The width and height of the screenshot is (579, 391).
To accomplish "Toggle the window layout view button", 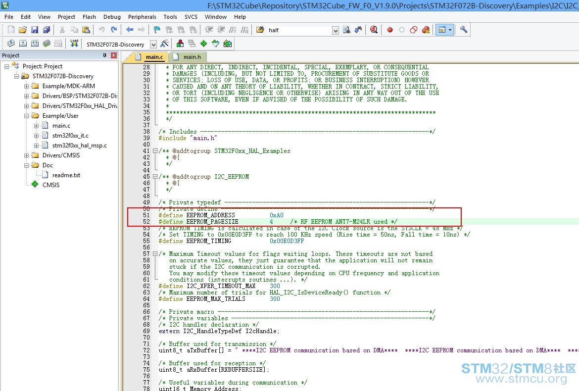I will click(441, 30).
